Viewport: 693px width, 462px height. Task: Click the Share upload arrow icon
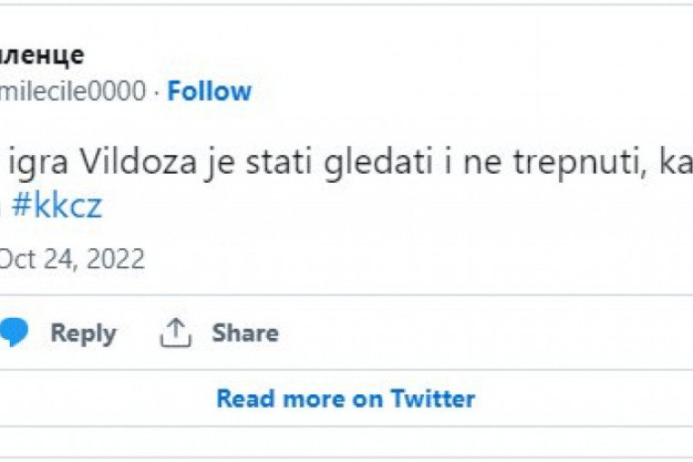[x=176, y=333]
